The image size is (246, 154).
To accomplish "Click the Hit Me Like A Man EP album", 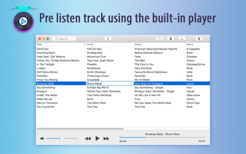I will click(x=148, y=95).
